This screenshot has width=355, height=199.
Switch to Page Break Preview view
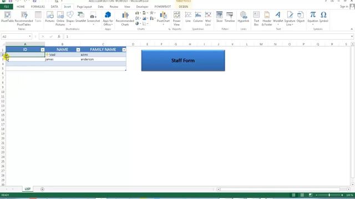311,195
